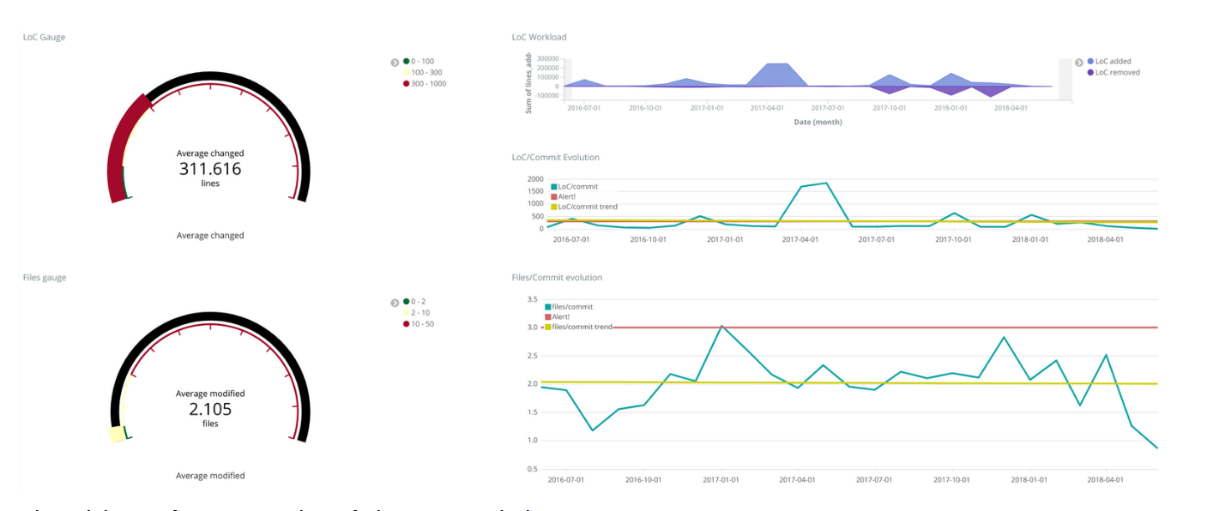The width and height of the screenshot is (1207, 511).
Task: Click the red 300 - 1000 legend dot
Action: (x=406, y=84)
